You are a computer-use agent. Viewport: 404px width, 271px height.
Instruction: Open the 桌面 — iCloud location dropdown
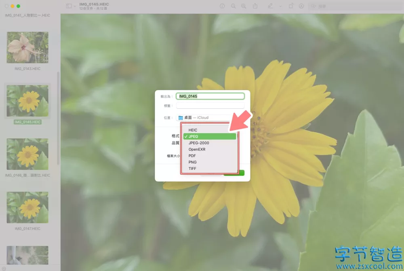coord(204,118)
